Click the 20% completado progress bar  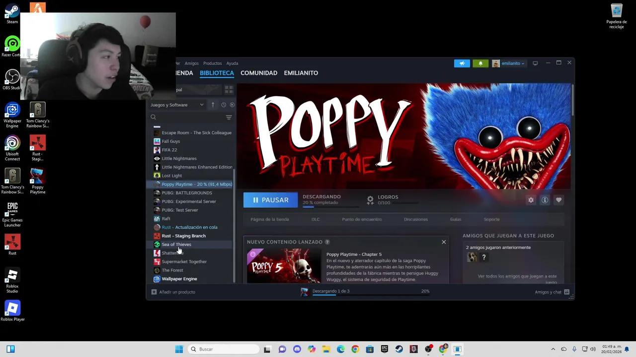(x=330, y=206)
